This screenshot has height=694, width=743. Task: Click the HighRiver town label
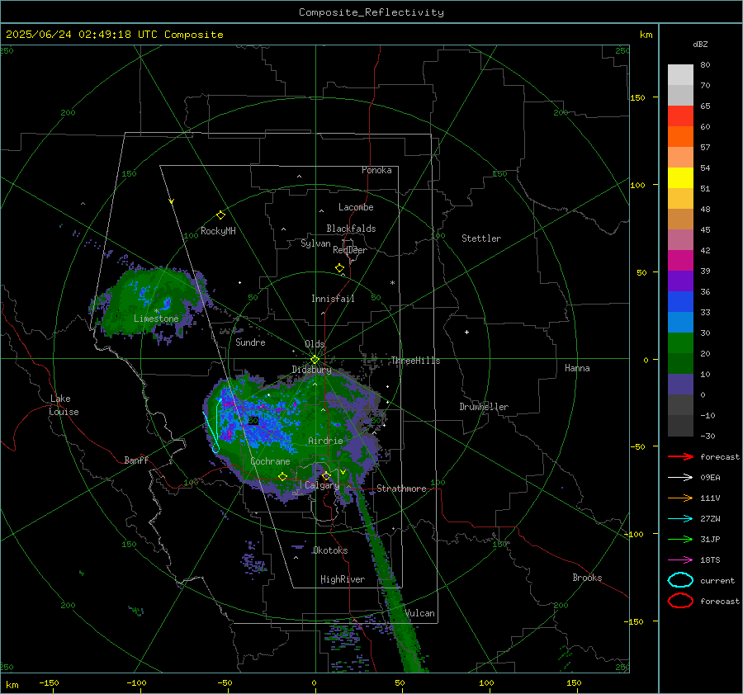tap(343, 579)
